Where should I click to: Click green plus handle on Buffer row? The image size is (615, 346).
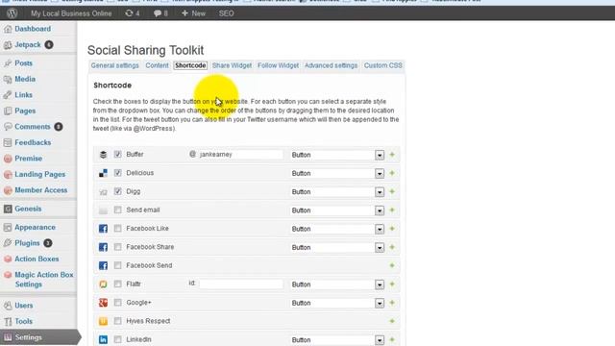(392, 155)
